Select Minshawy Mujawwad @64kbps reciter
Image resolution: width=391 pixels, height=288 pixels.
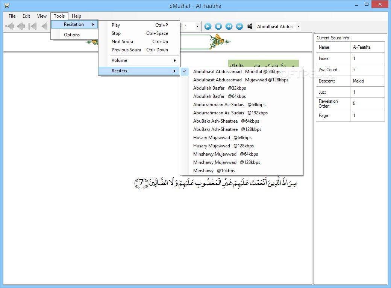(241, 154)
